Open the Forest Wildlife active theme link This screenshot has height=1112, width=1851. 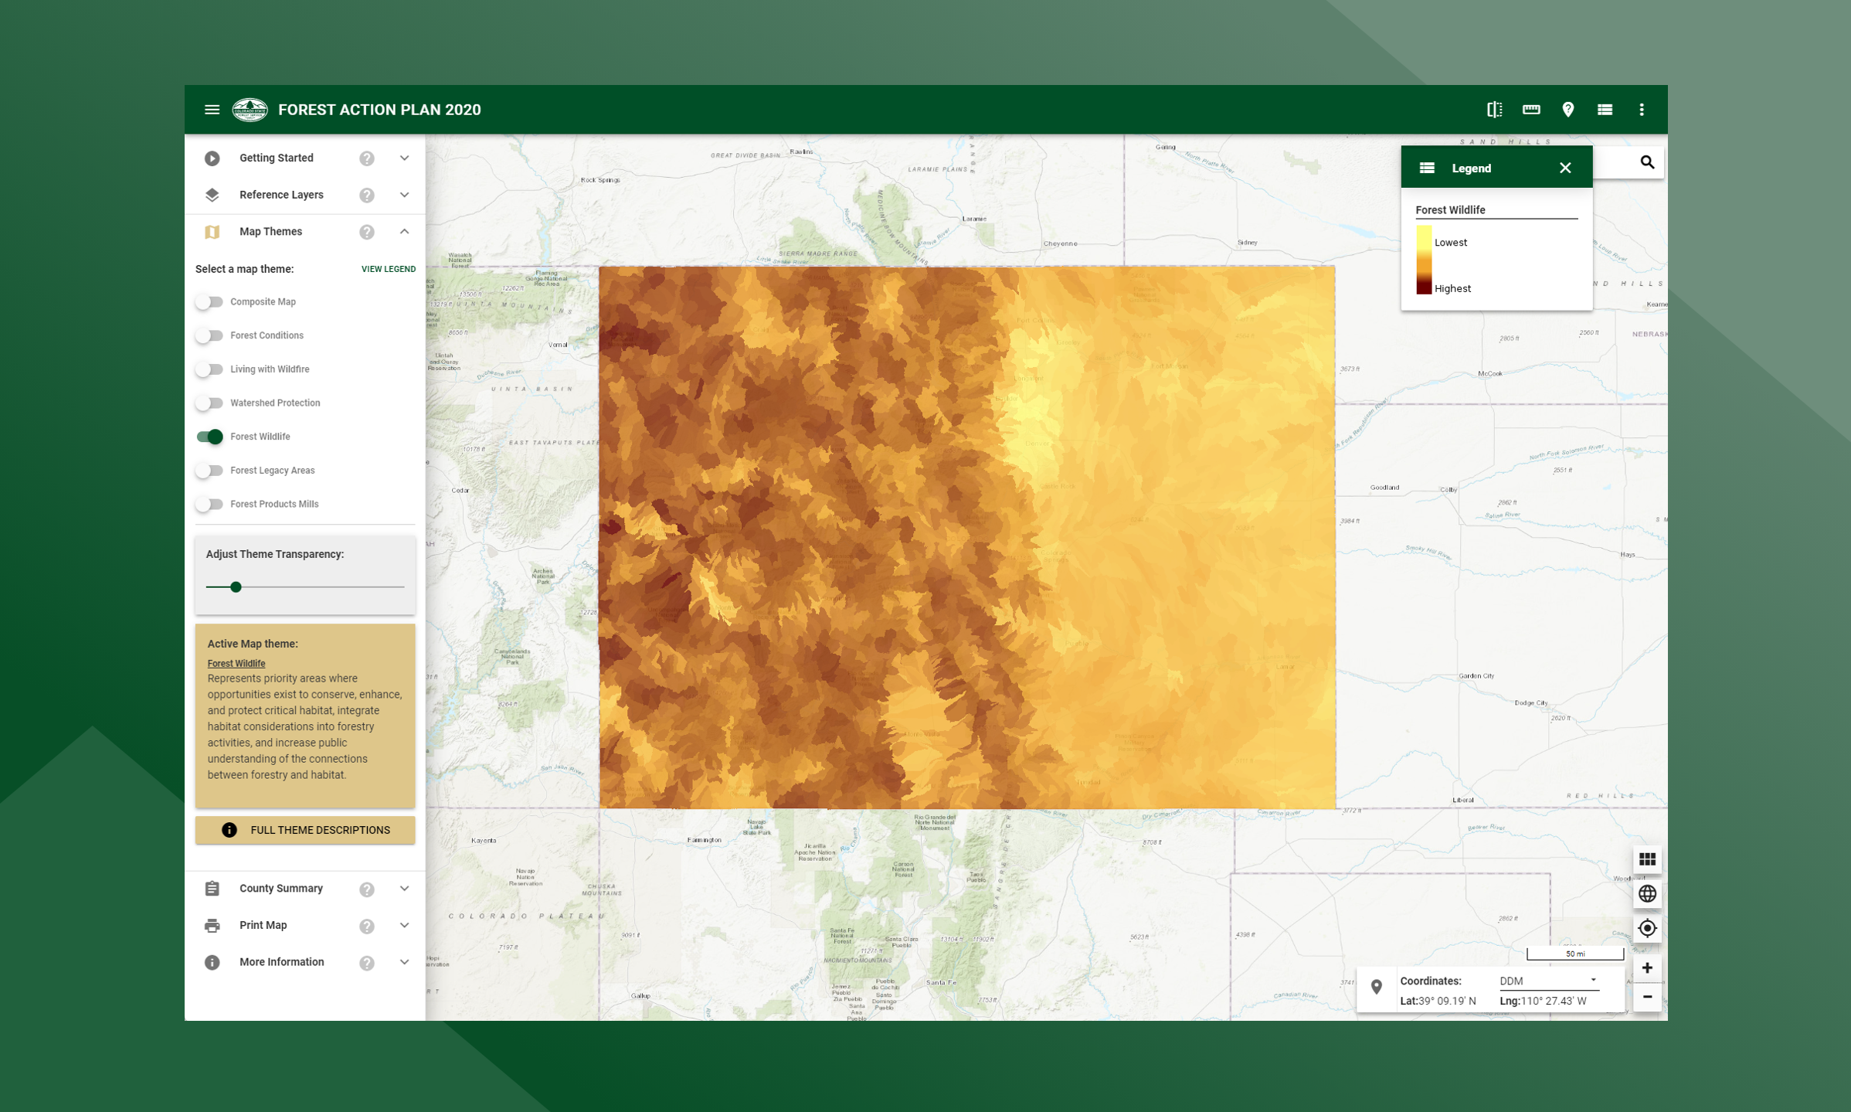point(236,663)
